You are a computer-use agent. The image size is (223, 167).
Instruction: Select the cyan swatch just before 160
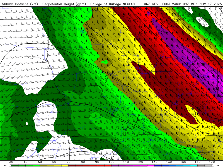tap(194, 165)
